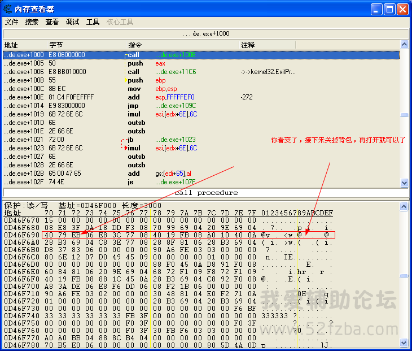Click hex row address 0D46F740
The height and width of the screenshot is (351, 412).
(21, 316)
